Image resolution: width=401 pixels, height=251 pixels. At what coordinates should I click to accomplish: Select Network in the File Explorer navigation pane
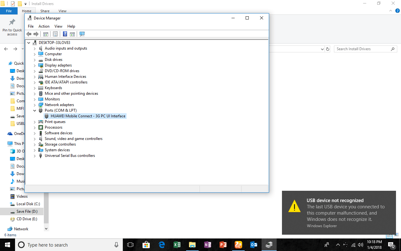click(21, 229)
